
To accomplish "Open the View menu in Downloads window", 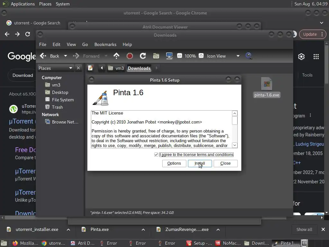I will tap(71, 44).
